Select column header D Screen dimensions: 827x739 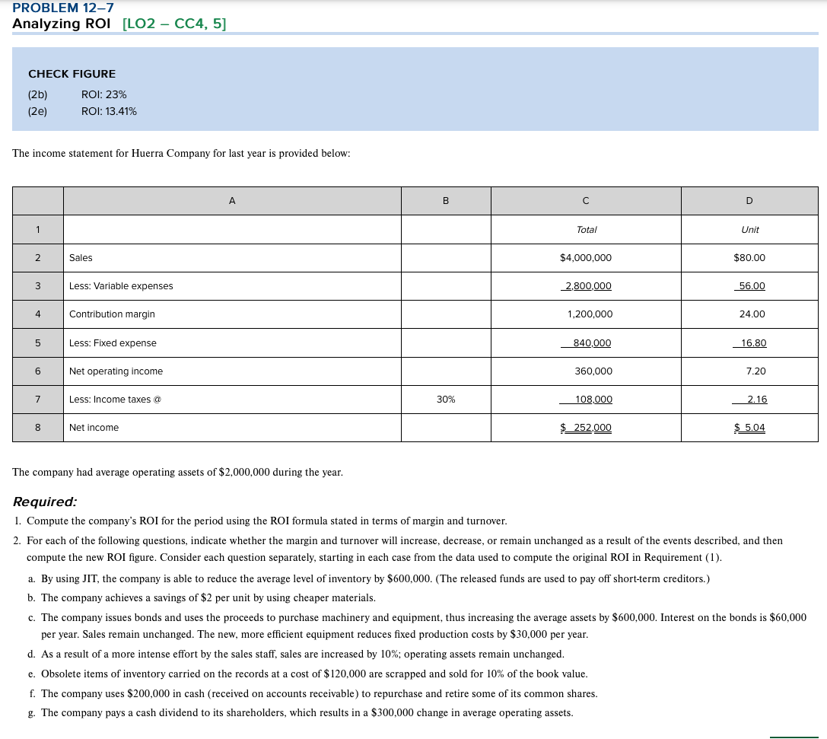pos(749,200)
